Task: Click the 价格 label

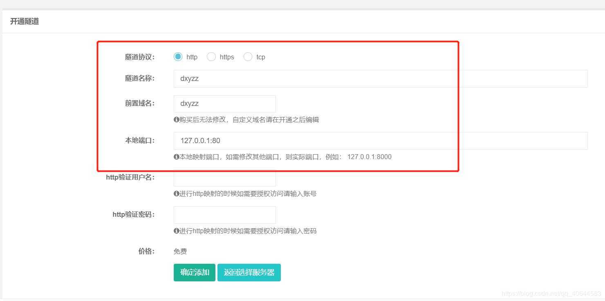Action: [x=146, y=251]
